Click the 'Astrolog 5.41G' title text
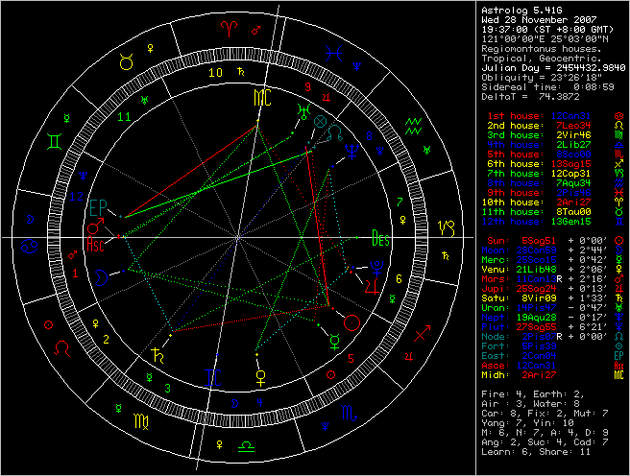The image size is (630, 476). click(x=521, y=10)
